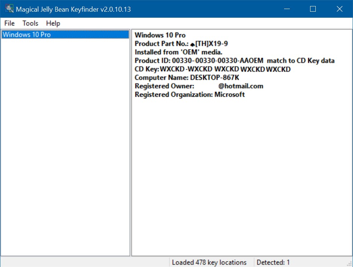Click the CD Key line
The image size is (353, 267).
213,69
